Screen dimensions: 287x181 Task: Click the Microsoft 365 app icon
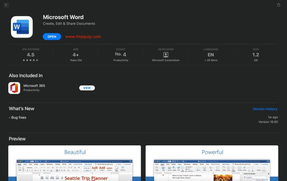14,88
